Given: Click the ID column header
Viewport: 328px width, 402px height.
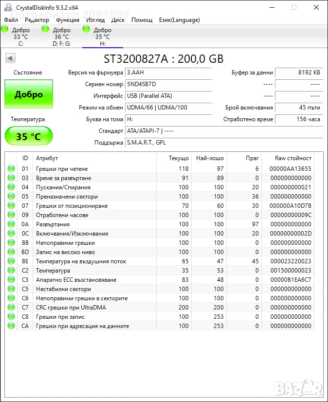Looking at the screenshot, I should pyautogui.click(x=25, y=158).
